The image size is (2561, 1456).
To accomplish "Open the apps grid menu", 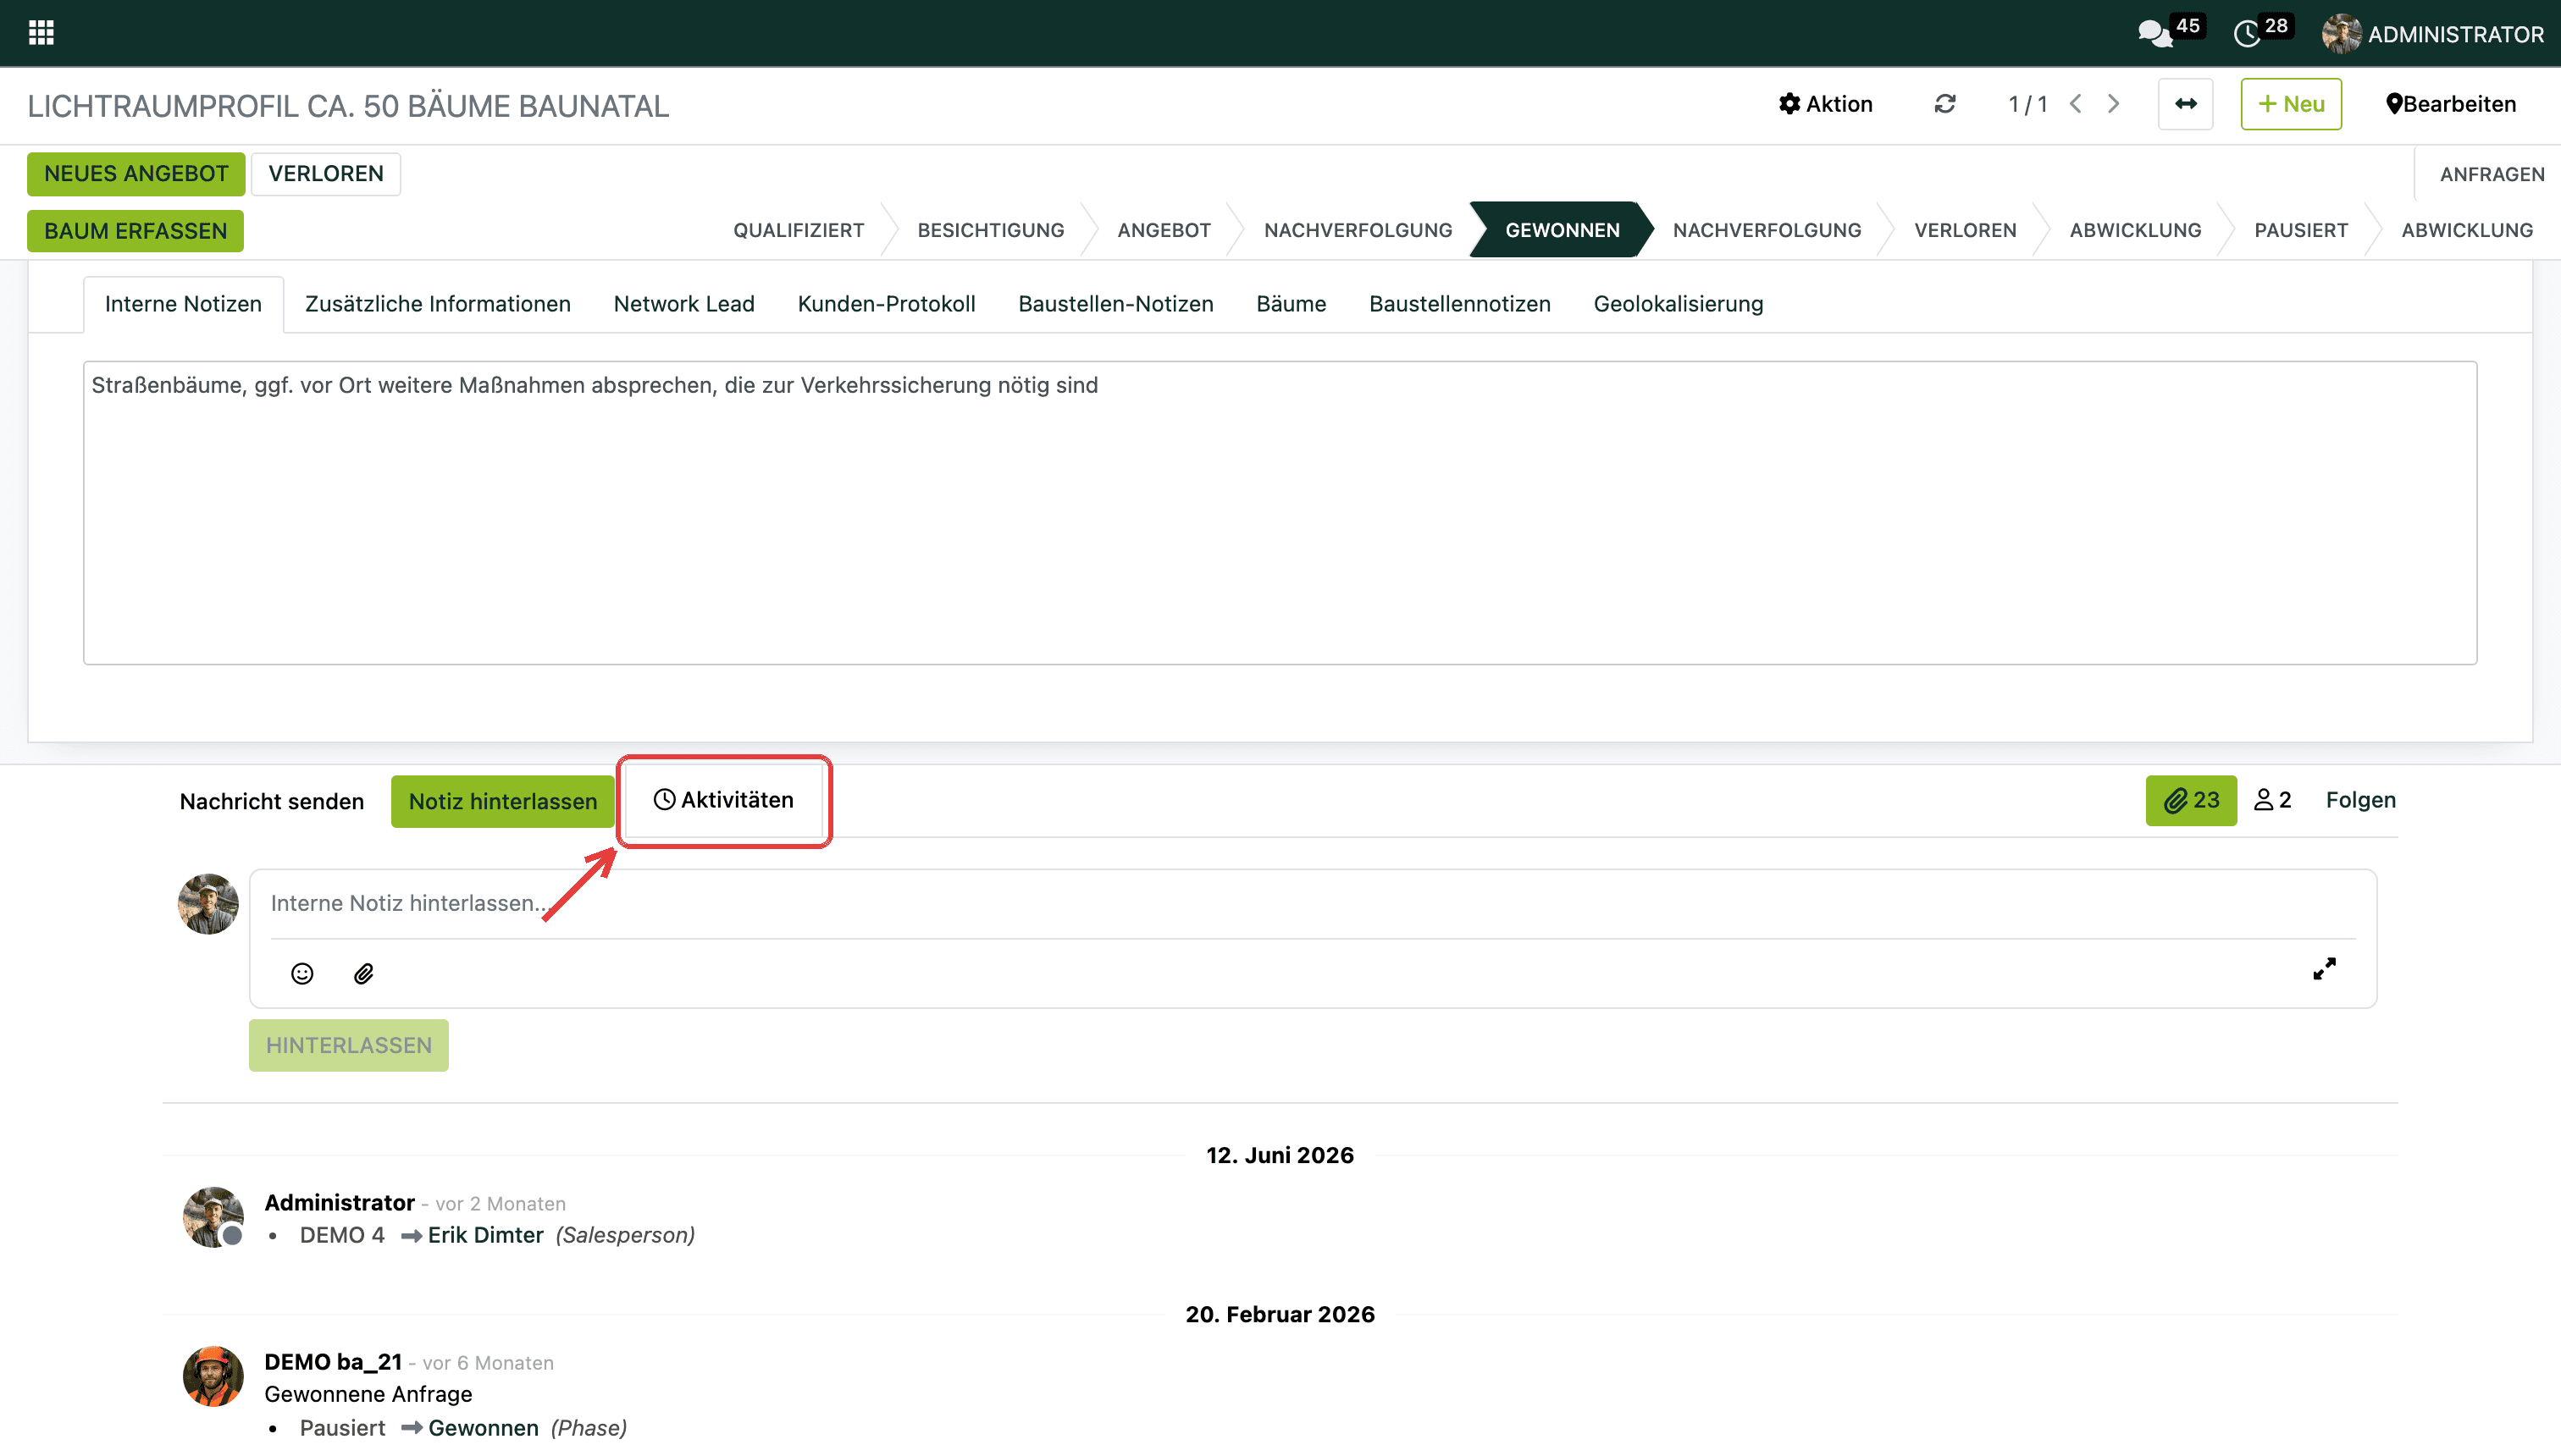I will click(41, 33).
